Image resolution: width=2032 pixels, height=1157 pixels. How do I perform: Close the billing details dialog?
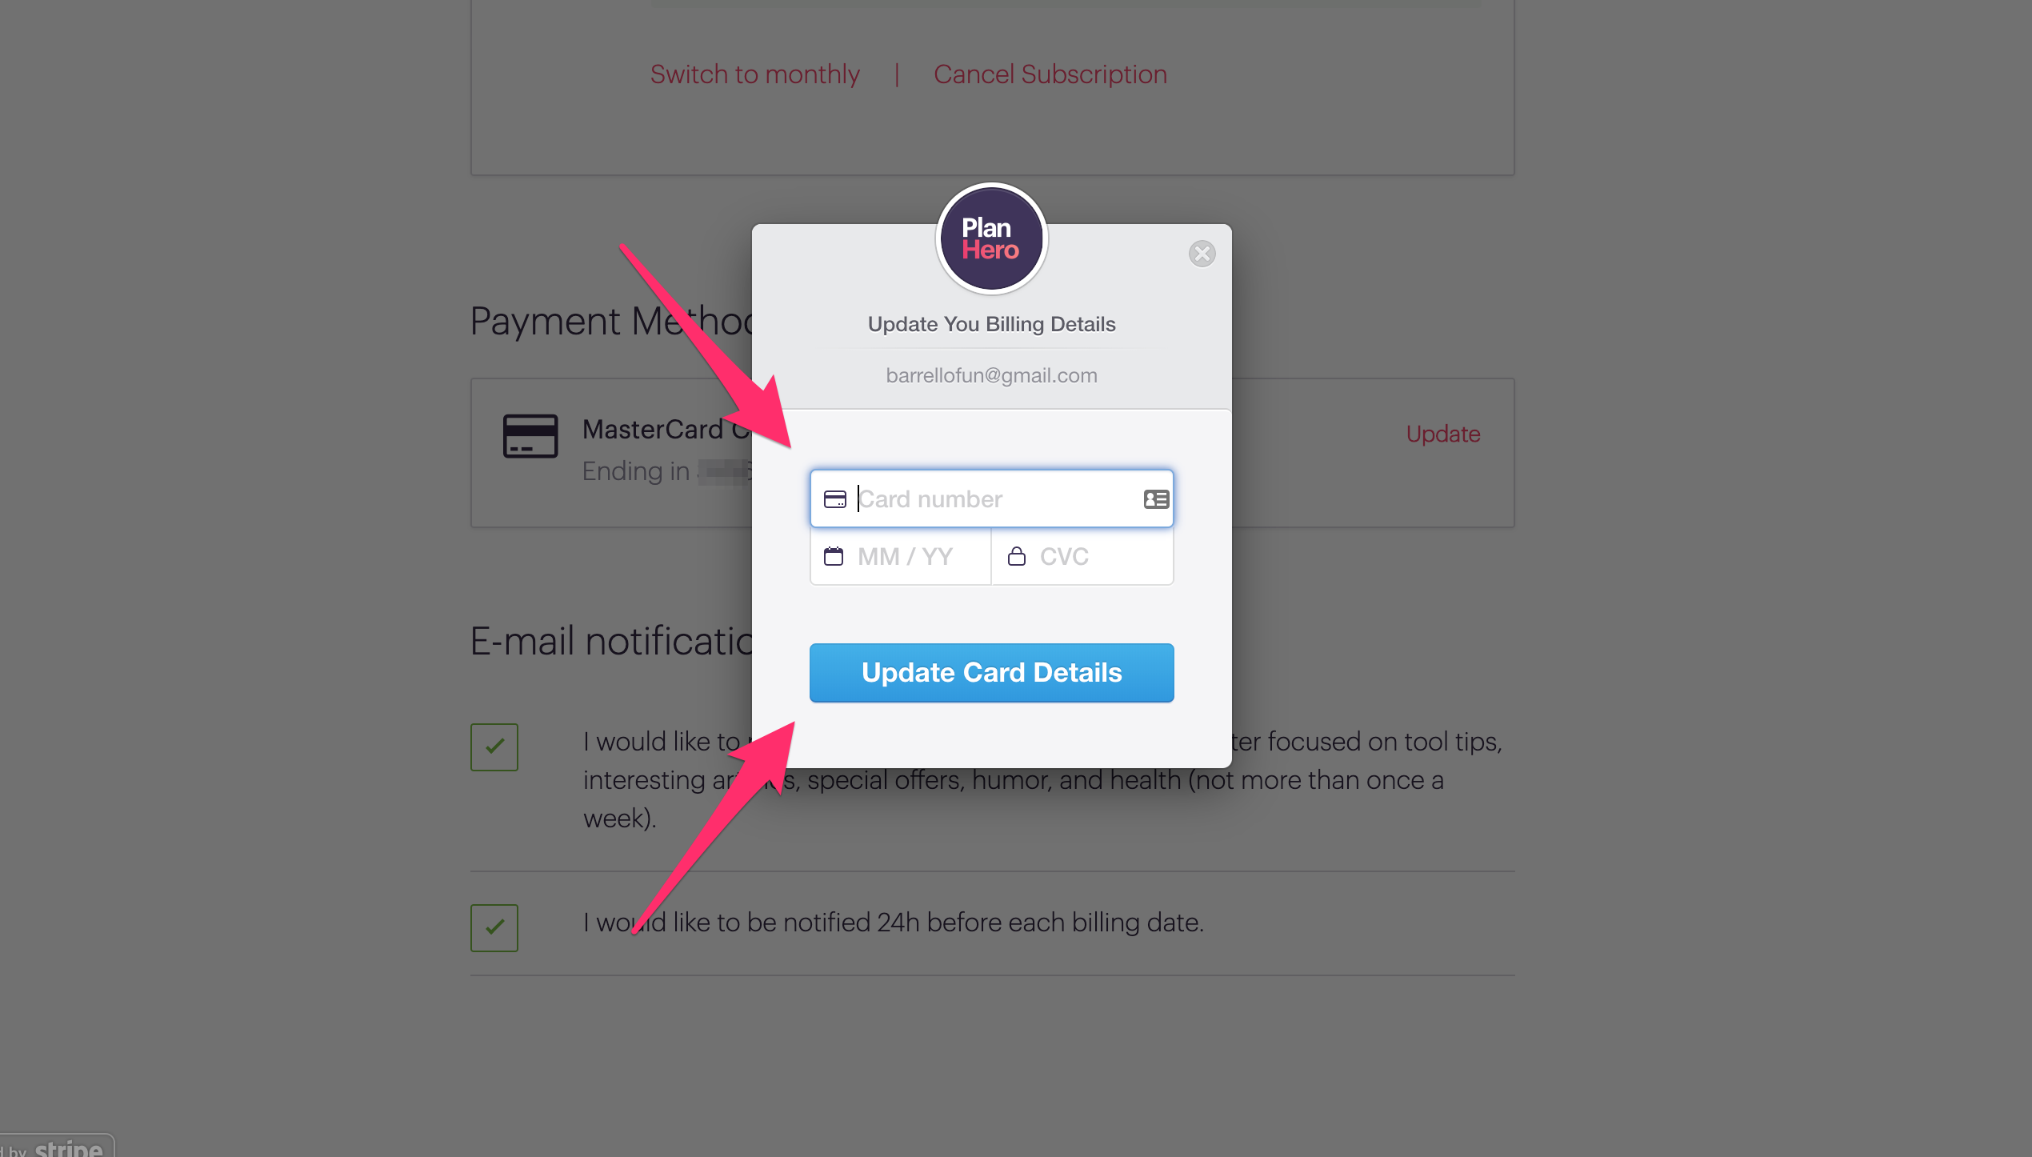(1202, 254)
